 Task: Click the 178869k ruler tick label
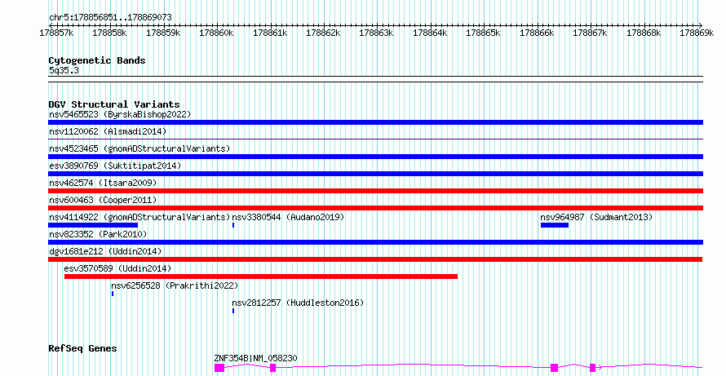click(x=697, y=33)
